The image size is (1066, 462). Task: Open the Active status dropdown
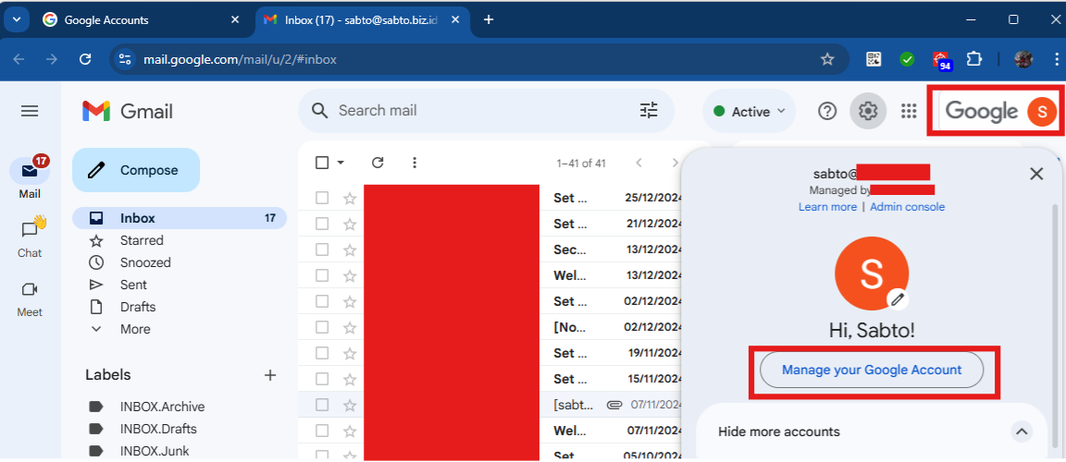[x=750, y=111]
